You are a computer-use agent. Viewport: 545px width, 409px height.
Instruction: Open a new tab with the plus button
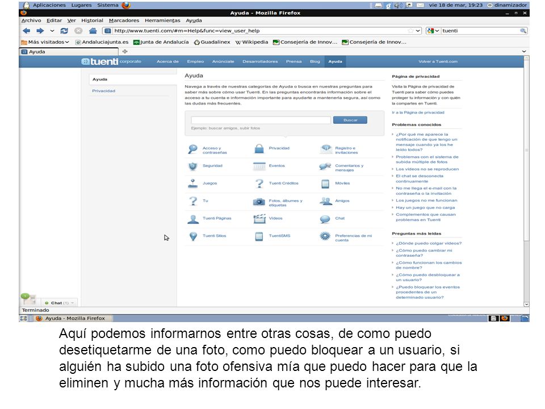(x=125, y=52)
